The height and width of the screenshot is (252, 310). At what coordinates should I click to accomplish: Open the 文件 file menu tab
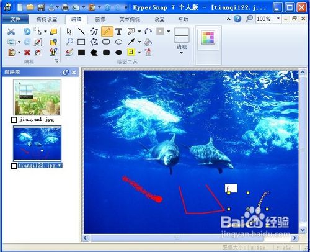point(15,19)
